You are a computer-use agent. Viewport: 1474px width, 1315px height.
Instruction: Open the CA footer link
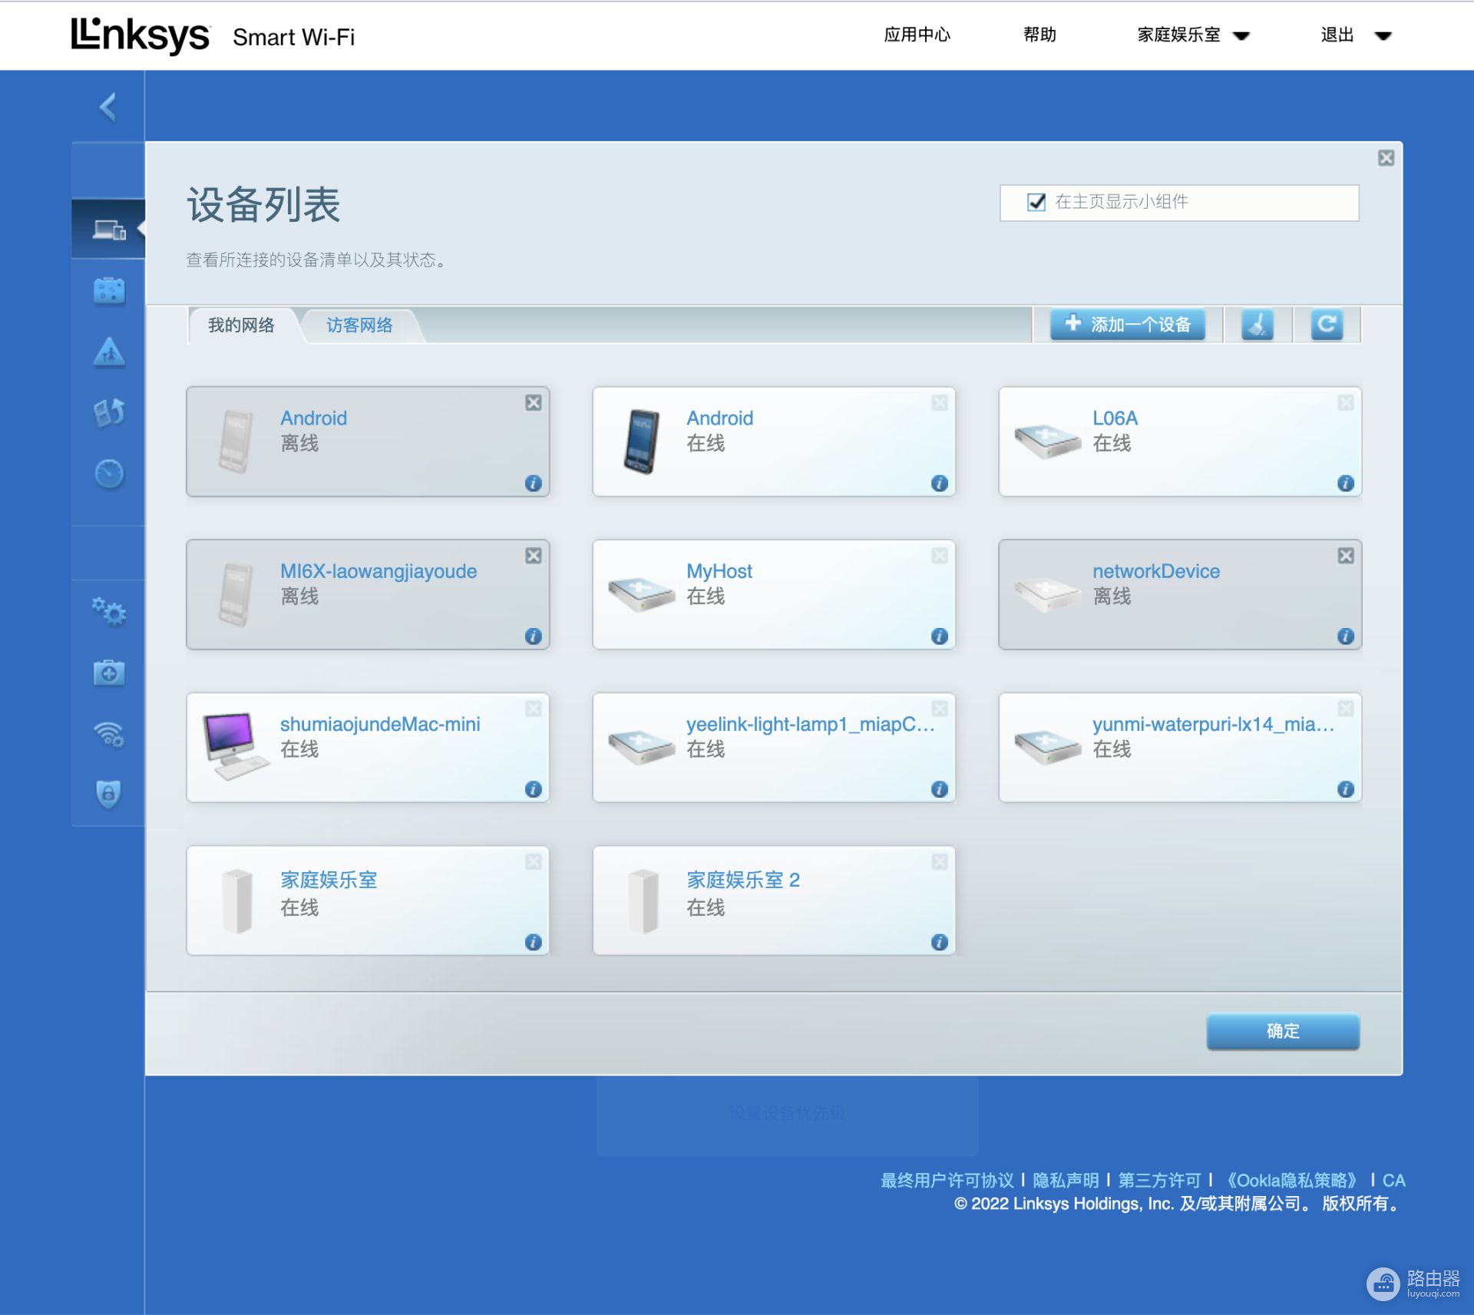[1393, 1181]
